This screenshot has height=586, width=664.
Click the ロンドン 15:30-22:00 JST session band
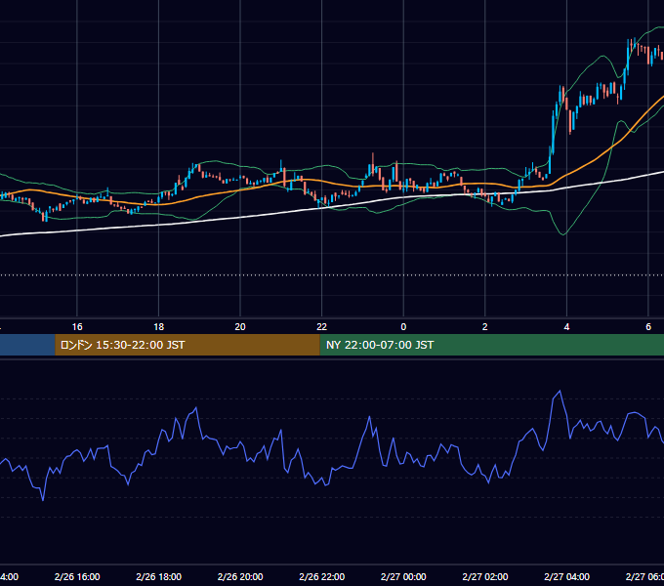click(x=187, y=345)
